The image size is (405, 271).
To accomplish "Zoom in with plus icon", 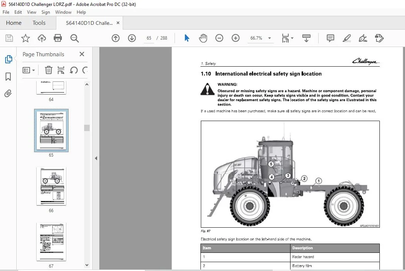I will click(x=235, y=38).
